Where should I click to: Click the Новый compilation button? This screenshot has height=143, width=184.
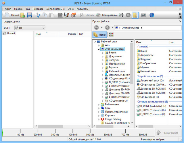(11, 15)
